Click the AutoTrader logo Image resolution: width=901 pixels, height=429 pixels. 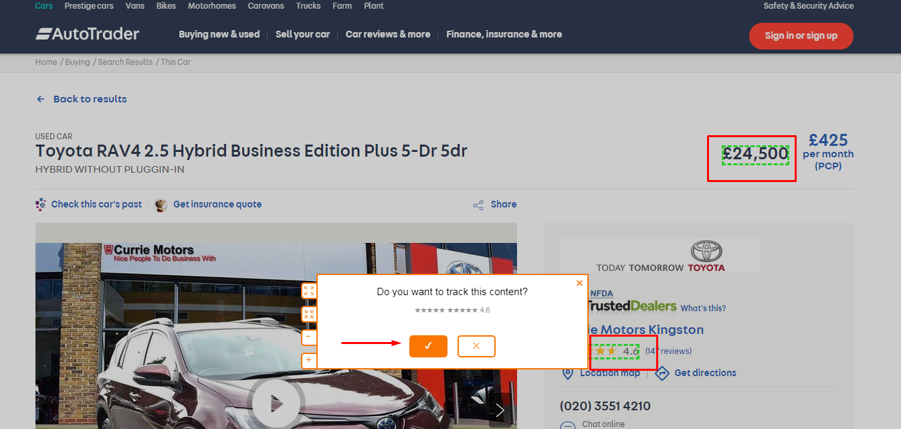[88, 34]
